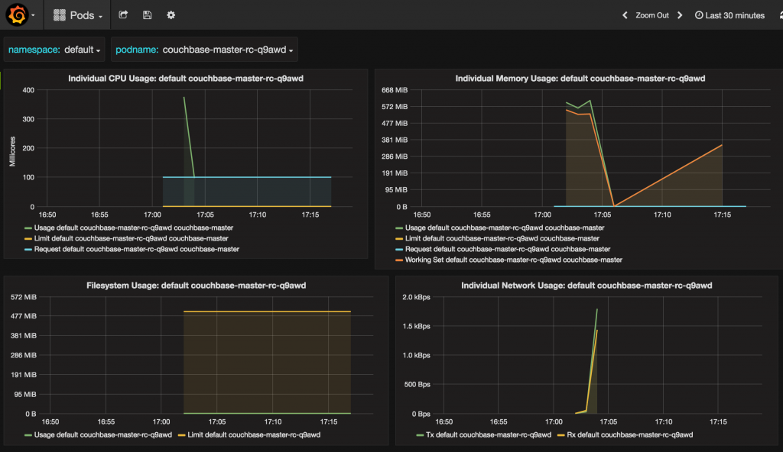Open the Individual Memory Usage panel title menu
Image resolution: width=783 pixels, height=452 pixels.
pos(580,79)
